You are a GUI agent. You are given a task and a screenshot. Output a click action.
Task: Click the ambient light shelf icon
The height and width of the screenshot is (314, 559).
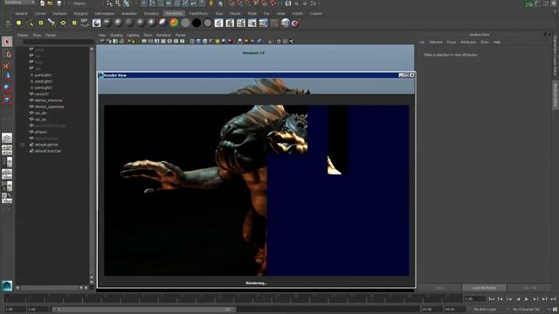(18, 24)
